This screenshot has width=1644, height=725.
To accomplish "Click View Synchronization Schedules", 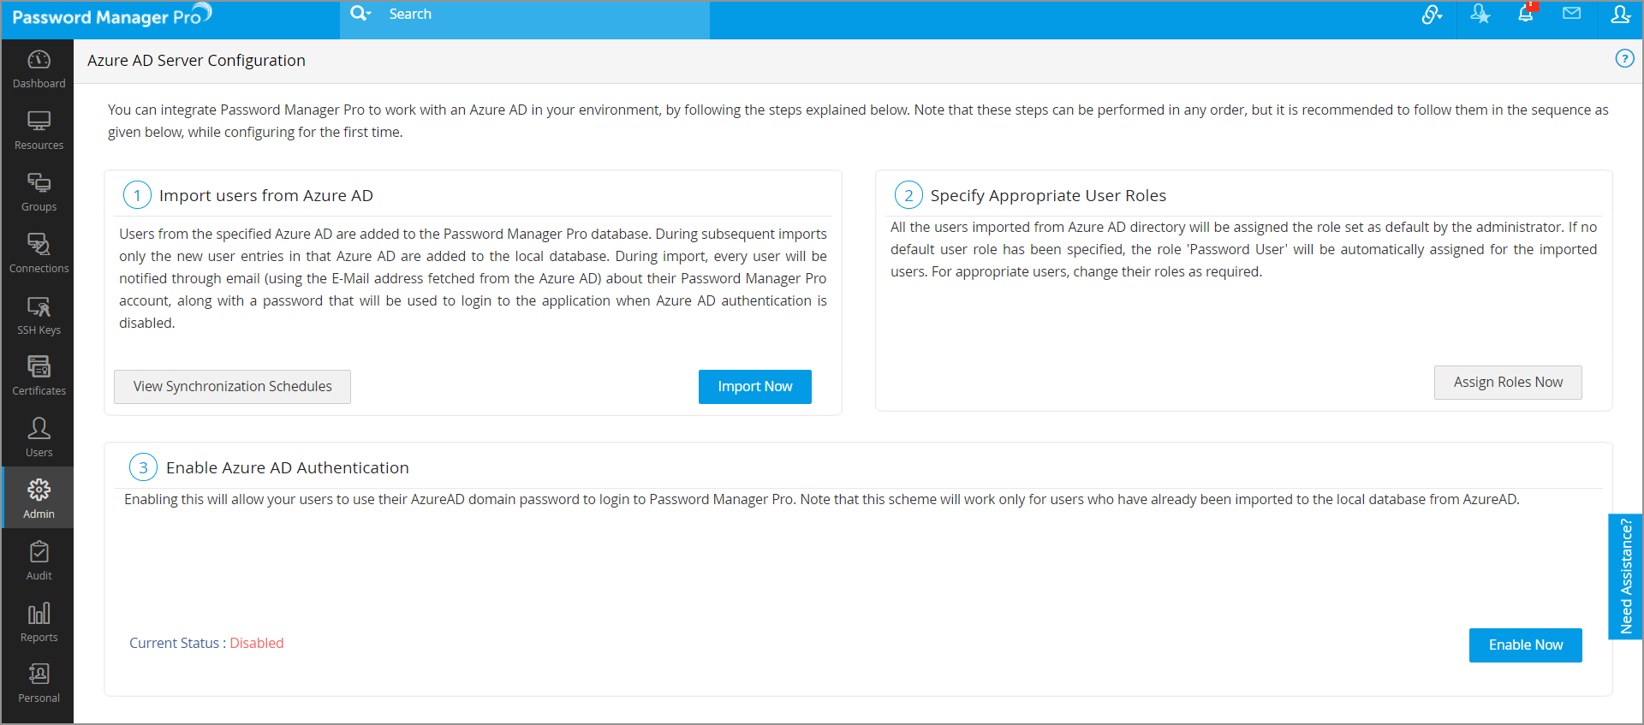I will [x=232, y=387].
